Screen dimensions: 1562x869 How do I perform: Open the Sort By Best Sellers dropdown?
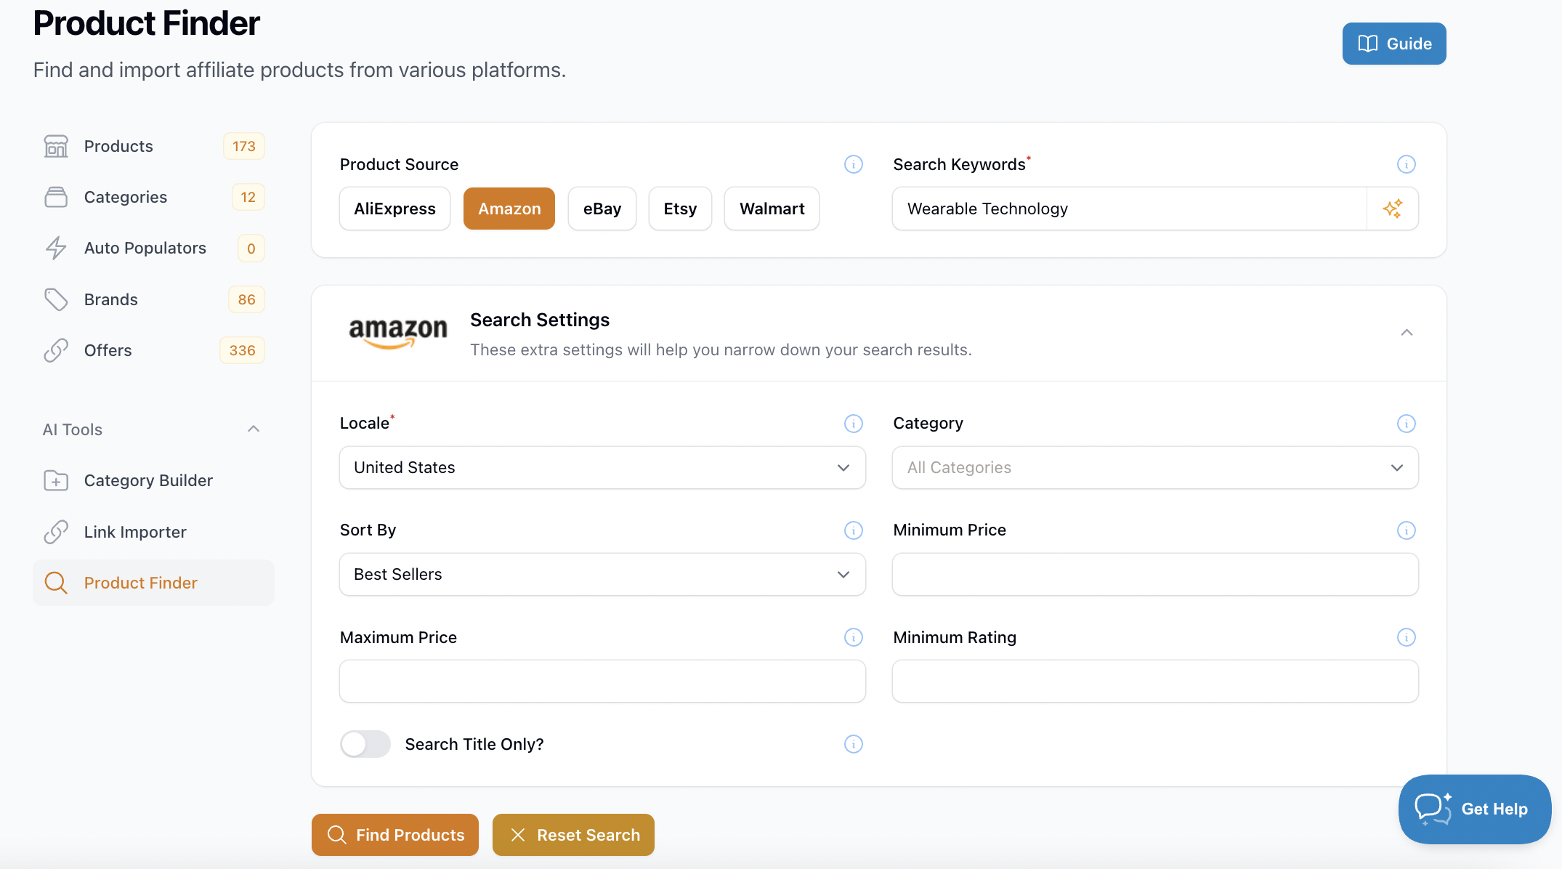click(x=602, y=574)
